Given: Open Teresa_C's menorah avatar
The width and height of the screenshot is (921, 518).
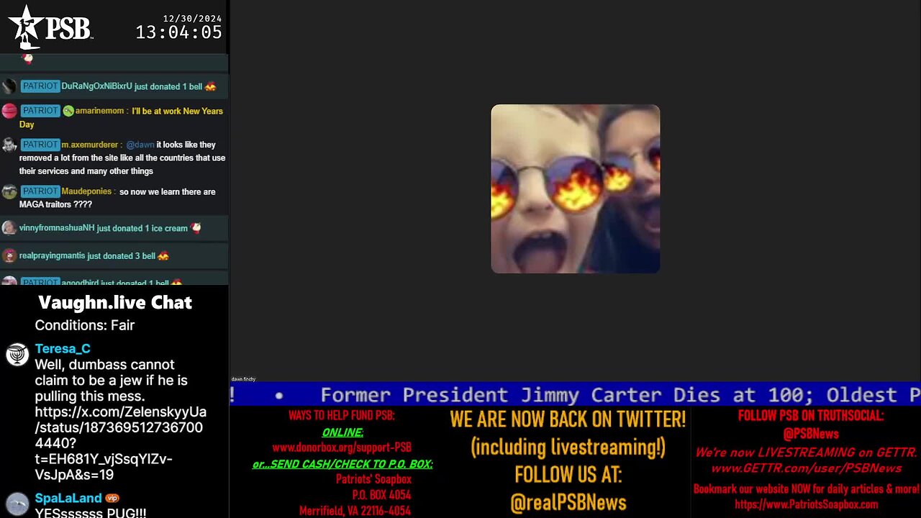Looking at the screenshot, I should 17,354.
